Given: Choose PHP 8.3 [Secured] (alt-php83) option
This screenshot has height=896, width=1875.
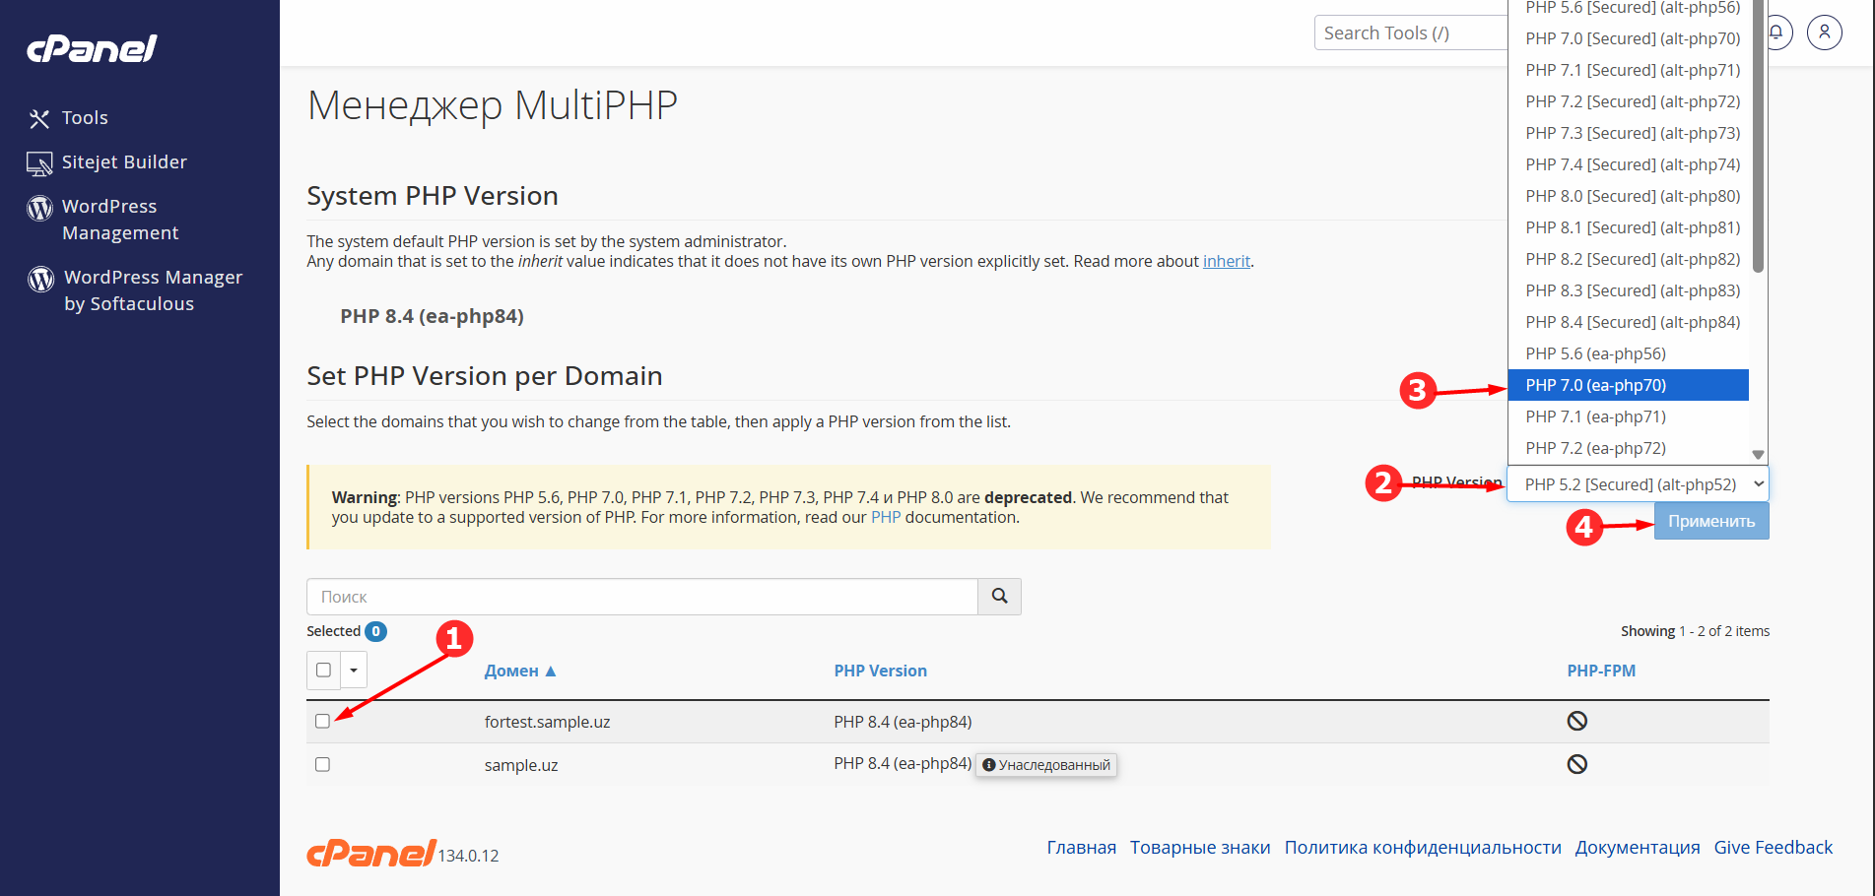Looking at the screenshot, I should [x=1628, y=290].
